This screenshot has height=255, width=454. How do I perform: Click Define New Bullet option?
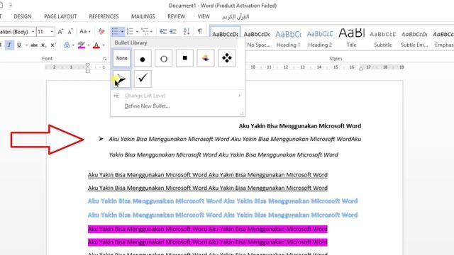tap(147, 106)
